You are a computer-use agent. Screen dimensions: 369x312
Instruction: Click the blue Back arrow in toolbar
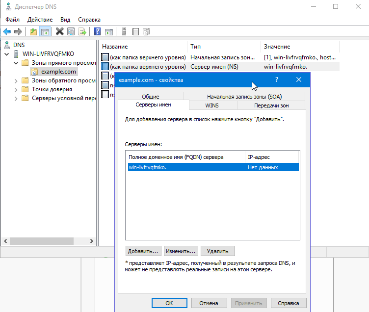click(x=7, y=31)
